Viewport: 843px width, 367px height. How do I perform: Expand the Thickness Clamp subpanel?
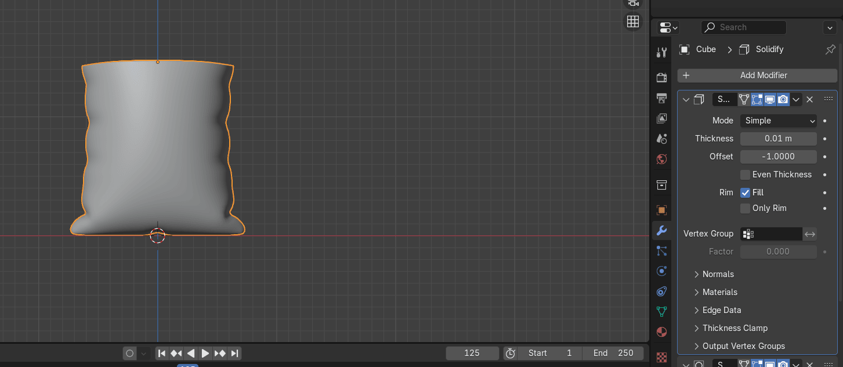pos(735,328)
